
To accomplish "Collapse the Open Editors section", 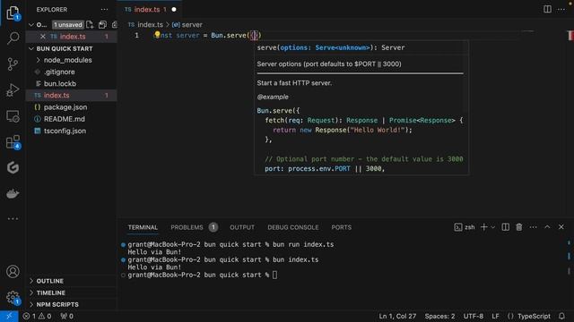I will (31, 25).
